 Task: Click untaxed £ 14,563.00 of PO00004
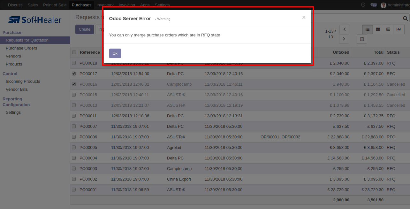338,158
